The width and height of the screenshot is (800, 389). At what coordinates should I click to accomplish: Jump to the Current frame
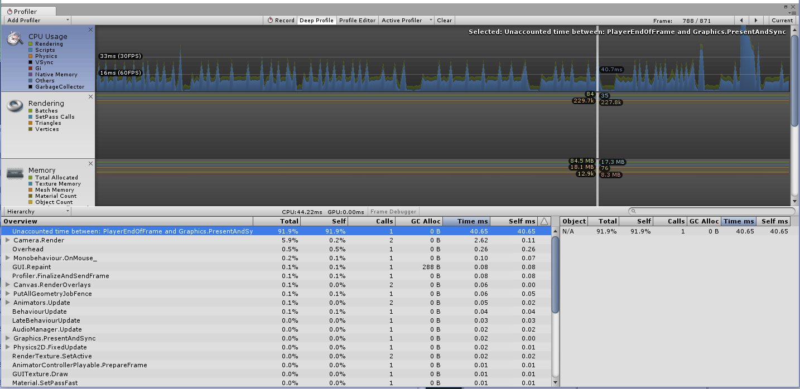[x=782, y=20]
